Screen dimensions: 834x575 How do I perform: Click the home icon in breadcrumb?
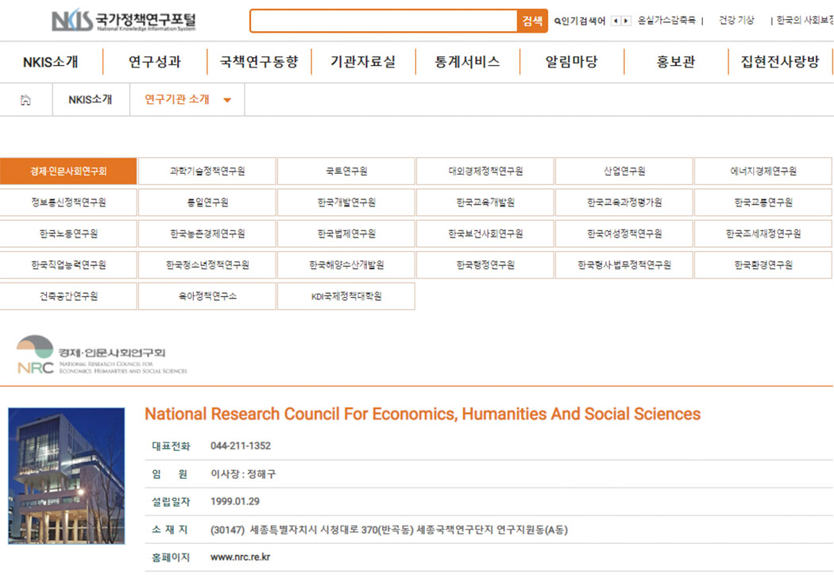(25, 99)
